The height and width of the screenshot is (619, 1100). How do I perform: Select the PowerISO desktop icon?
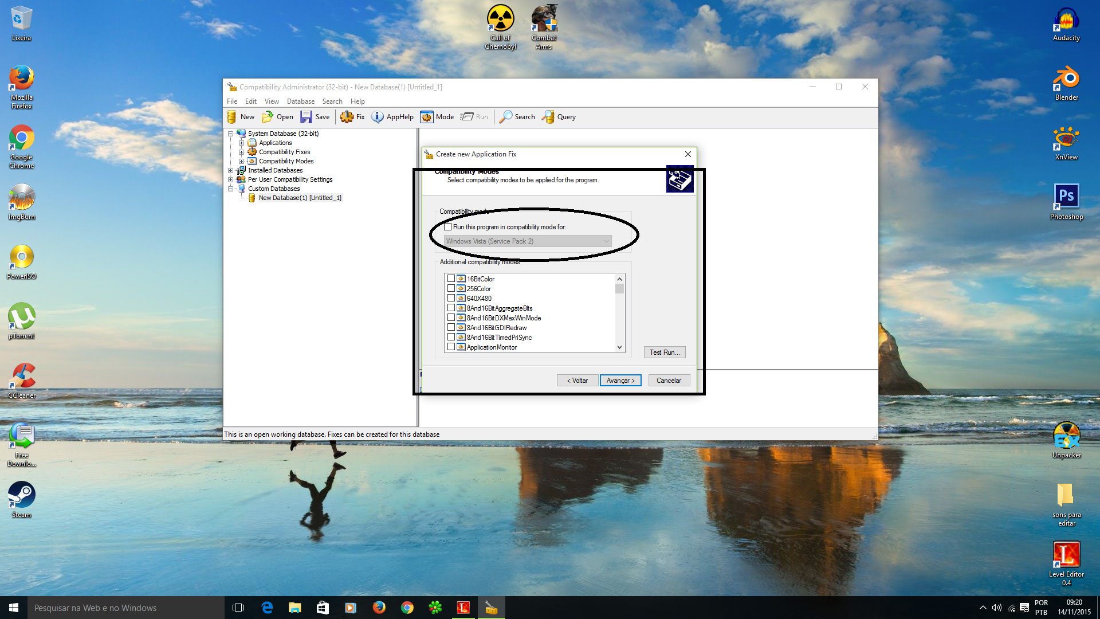click(22, 262)
